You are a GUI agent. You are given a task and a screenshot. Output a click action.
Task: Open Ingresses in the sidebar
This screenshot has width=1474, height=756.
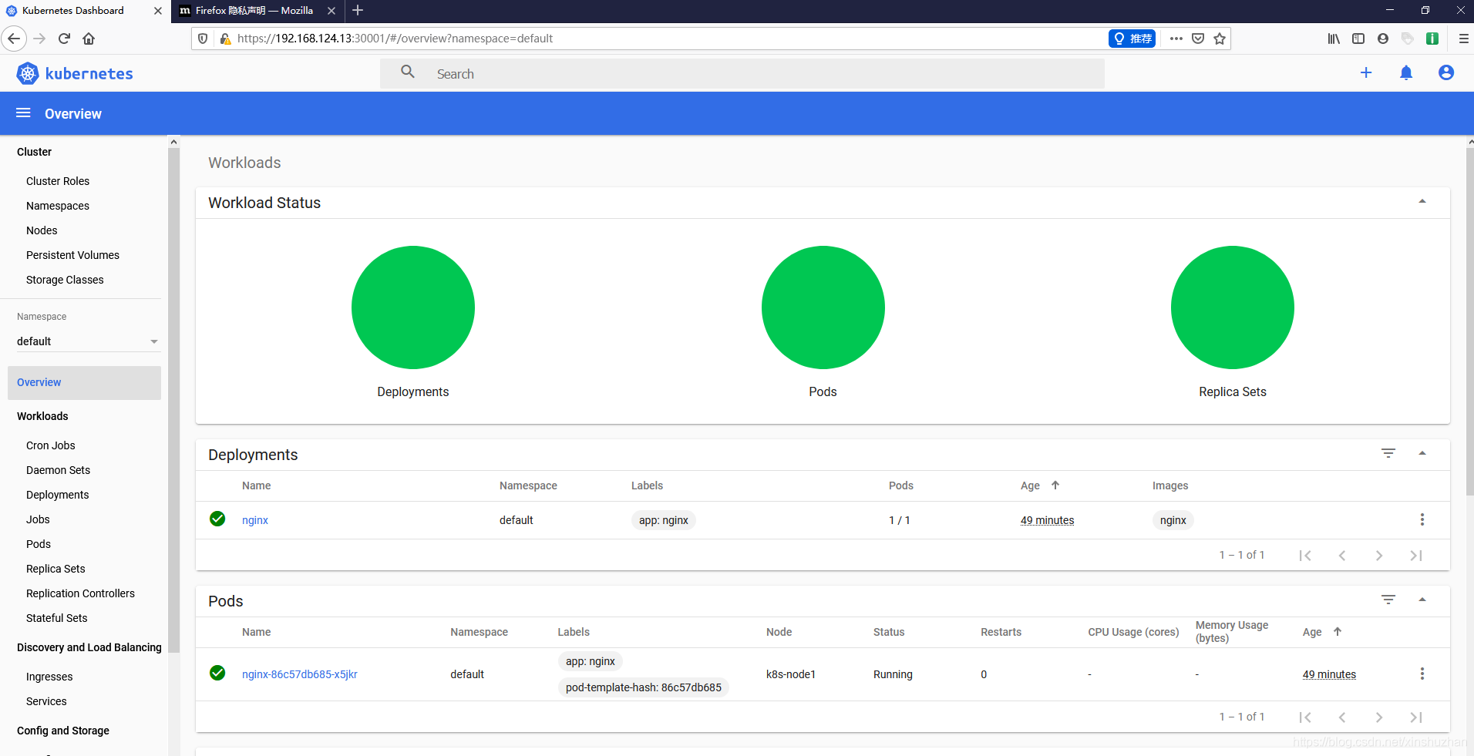49,677
